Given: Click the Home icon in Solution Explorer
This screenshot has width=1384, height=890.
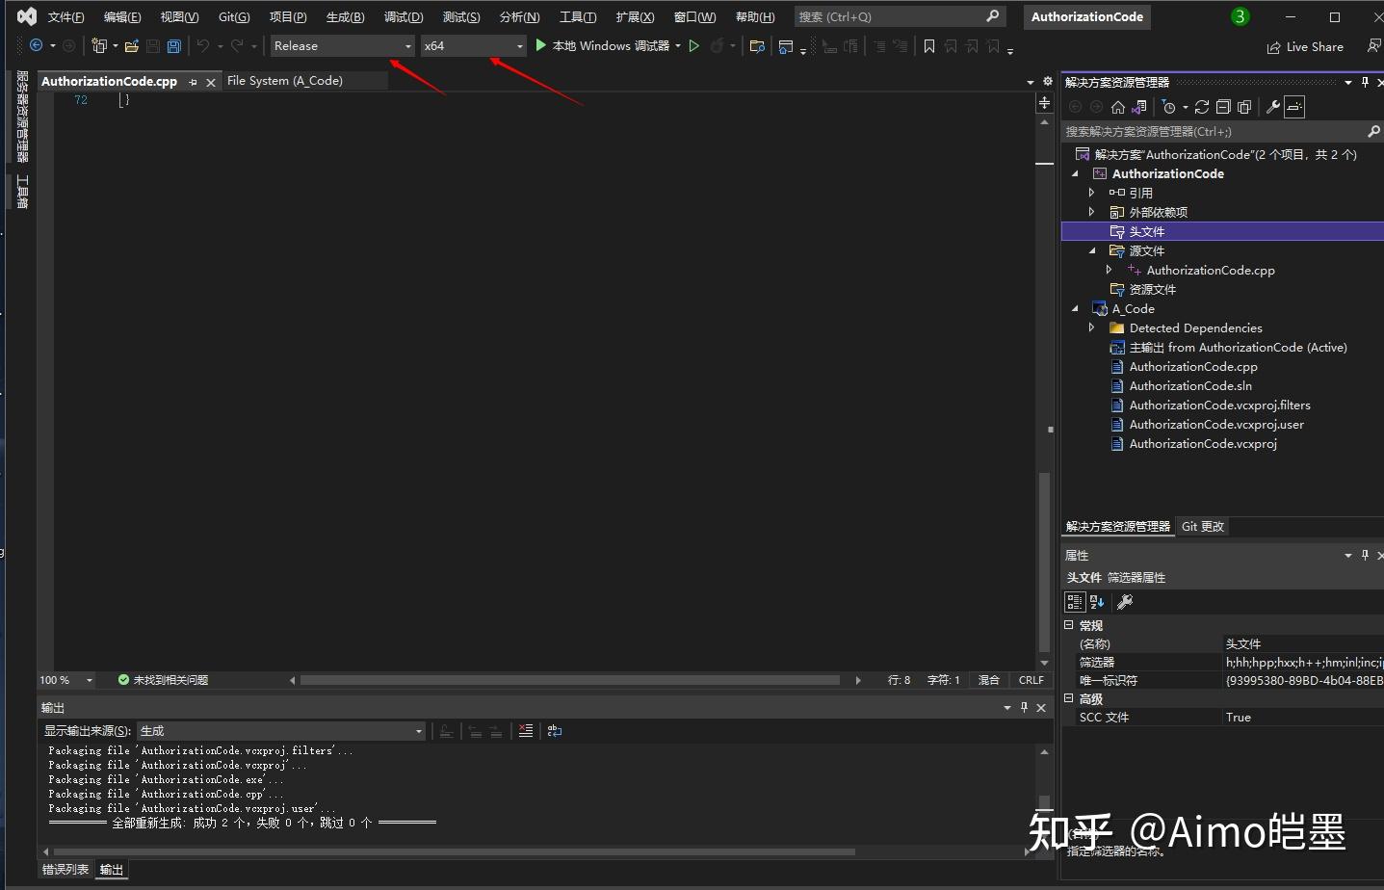Looking at the screenshot, I should coord(1118,107).
